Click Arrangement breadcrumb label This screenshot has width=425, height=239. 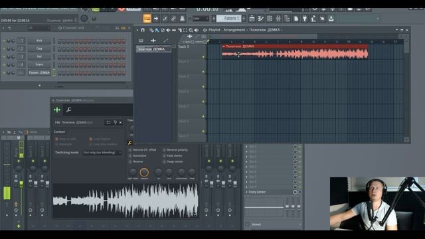234,30
